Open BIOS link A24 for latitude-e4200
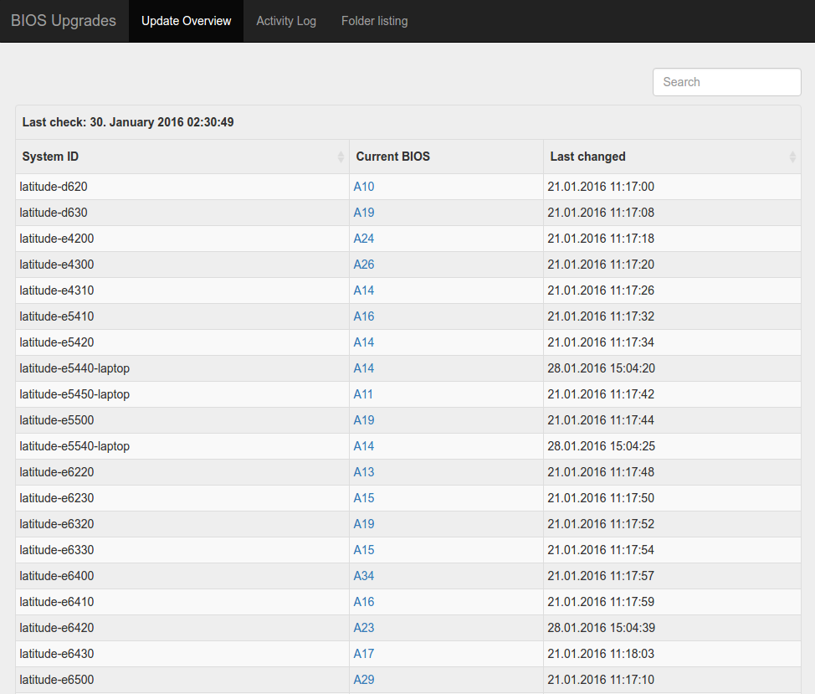 click(364, 239)
